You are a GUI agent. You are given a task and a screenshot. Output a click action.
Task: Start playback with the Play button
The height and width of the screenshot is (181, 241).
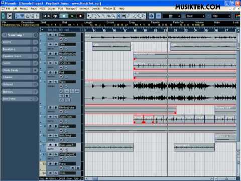click(72, 16)
